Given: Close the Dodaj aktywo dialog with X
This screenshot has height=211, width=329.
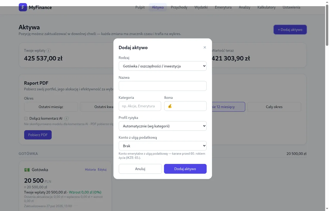Looking at the screenshot, I should tap(205, 47).
